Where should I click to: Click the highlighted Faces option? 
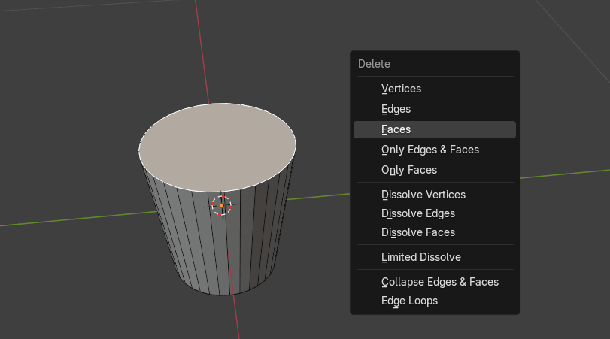click(396, 129)
